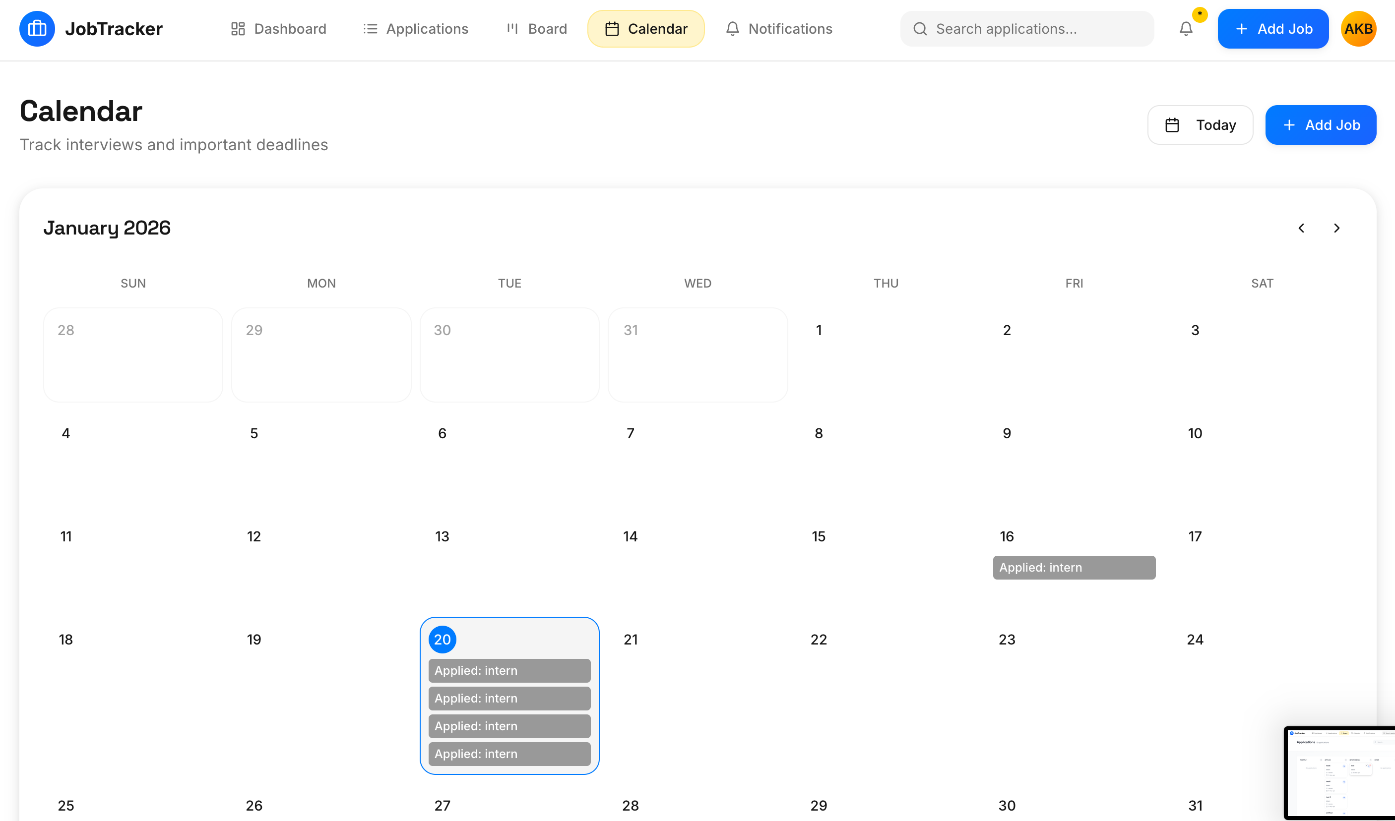Screen dimensions: 1395x821
Task: Open the first Applied: intern event on the 20th
Action: click(x=509, y=670)
